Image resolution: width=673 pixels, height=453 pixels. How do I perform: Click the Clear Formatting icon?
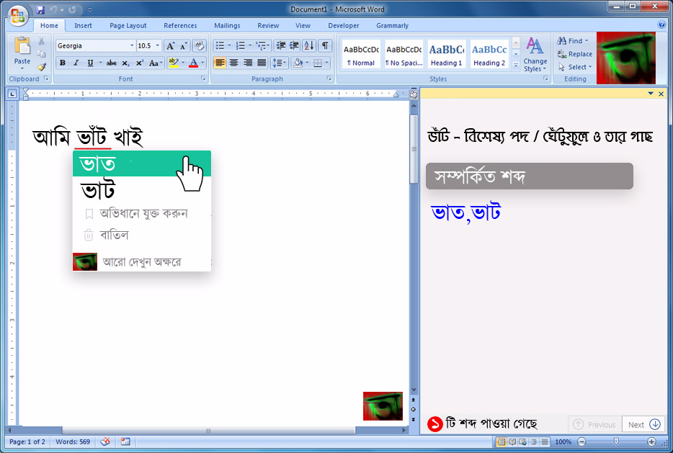(199, 45)
